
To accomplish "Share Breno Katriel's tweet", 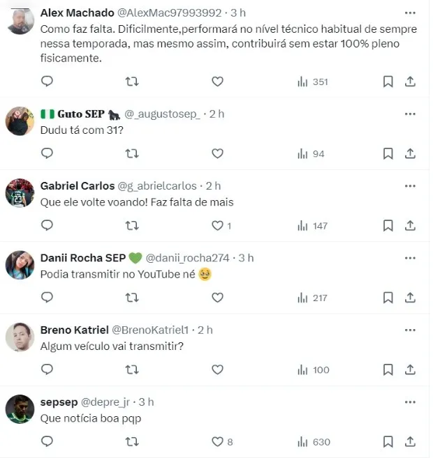I will point(411,369).
